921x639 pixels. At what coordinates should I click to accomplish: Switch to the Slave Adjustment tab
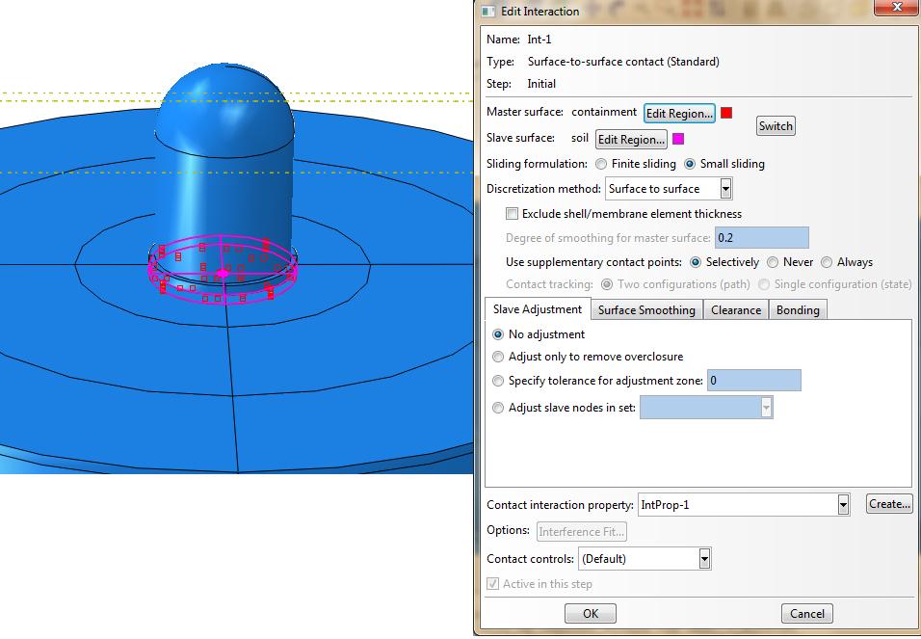[538, 309]
